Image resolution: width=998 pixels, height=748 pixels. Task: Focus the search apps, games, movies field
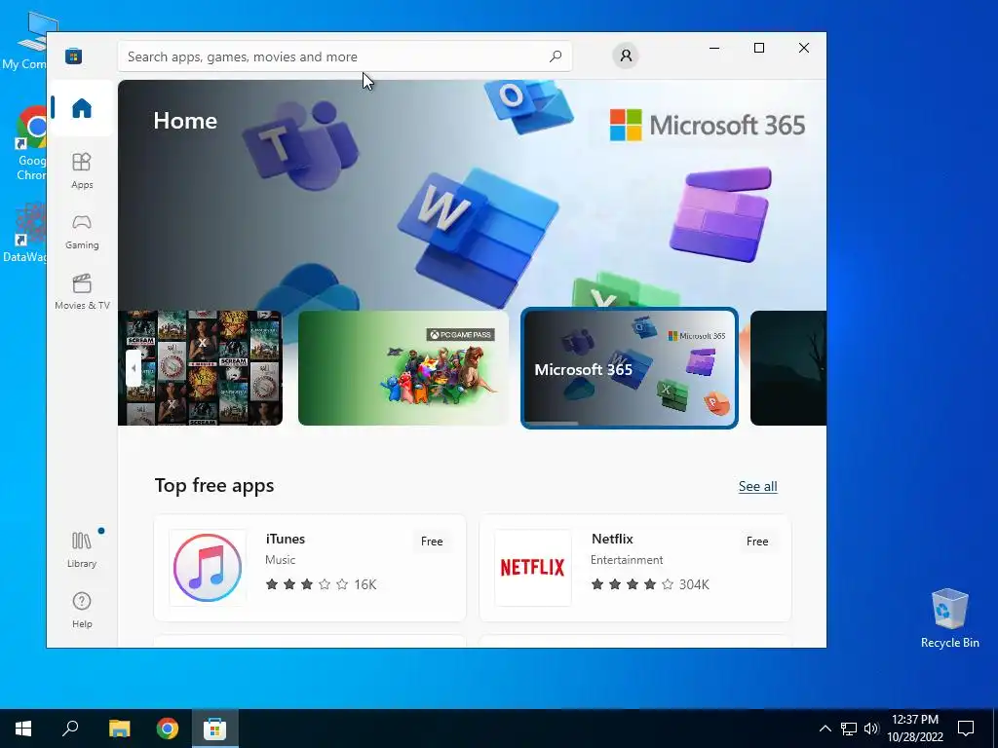pos(344,56)
